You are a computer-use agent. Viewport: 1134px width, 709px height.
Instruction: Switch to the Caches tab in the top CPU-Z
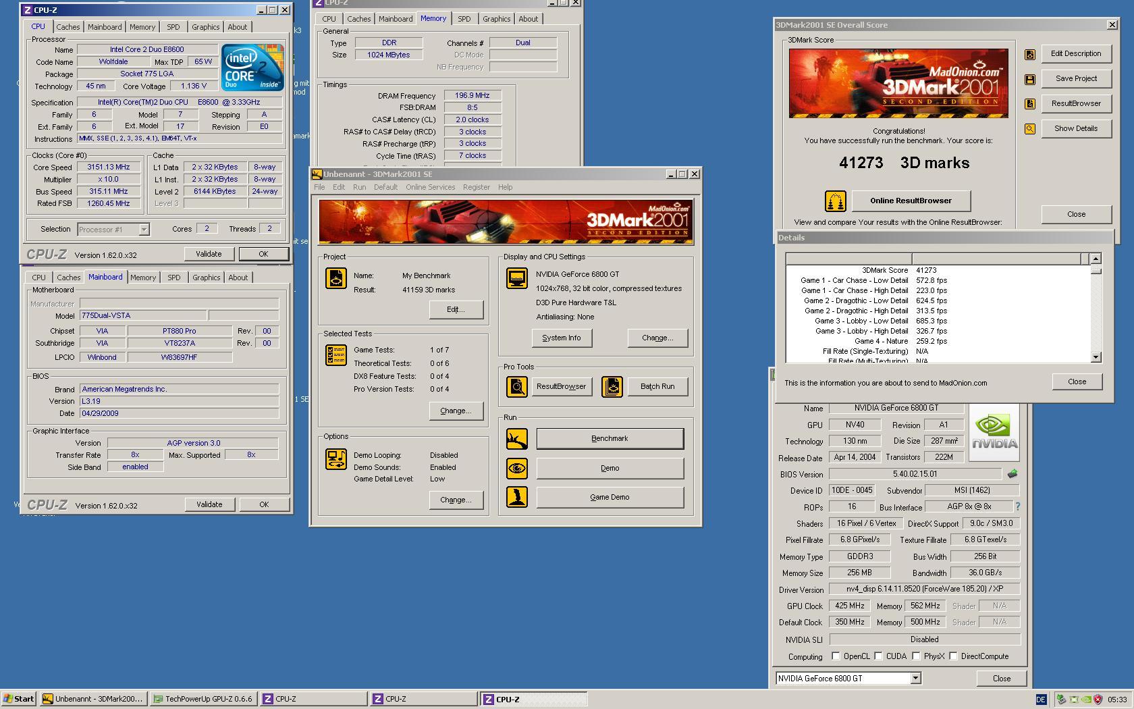[x=67, y=27]
